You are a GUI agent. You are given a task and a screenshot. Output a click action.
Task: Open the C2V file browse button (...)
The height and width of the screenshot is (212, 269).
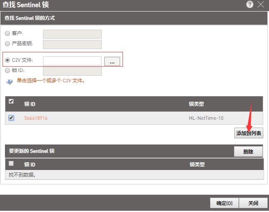tap(112, 61)
